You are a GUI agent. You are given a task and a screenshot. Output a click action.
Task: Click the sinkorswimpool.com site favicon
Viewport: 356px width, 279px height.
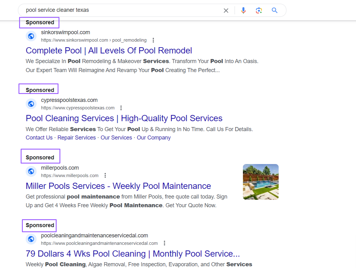[31, 36]
